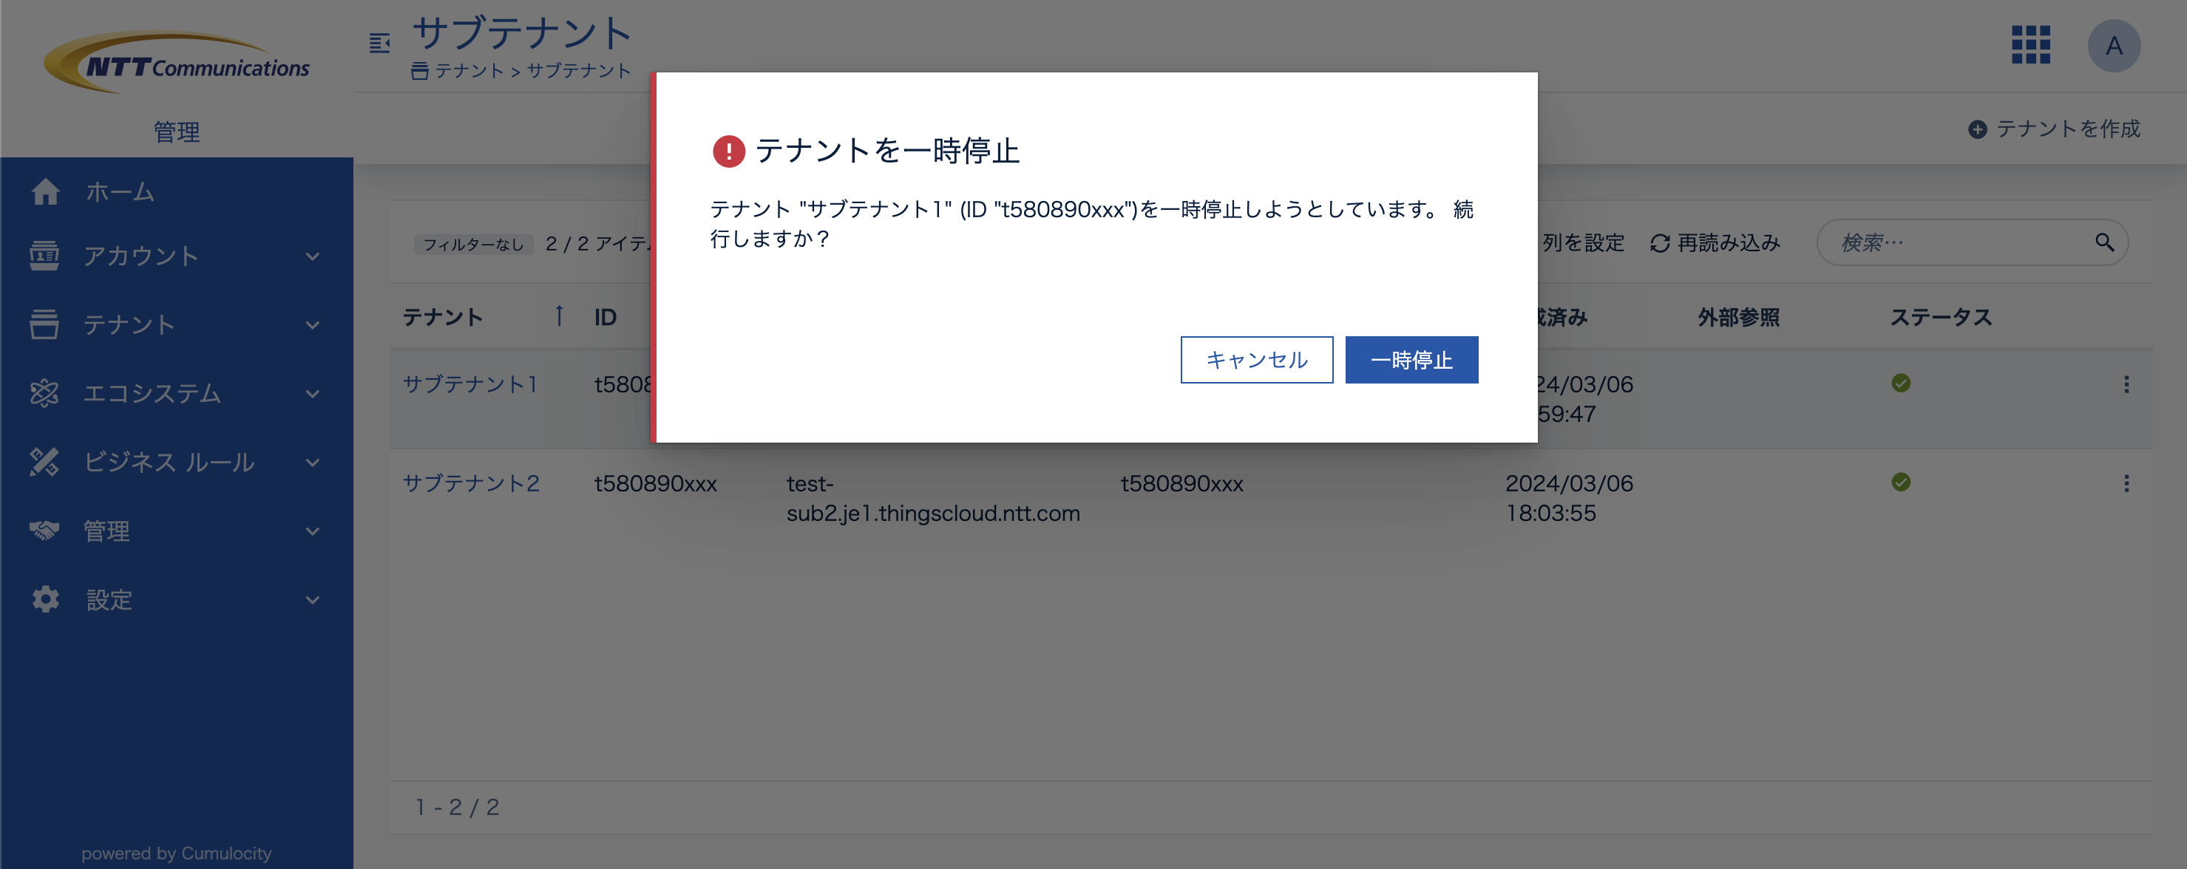Click the handshake 管理 sidebar icon
This screenshot has width=2187, height=869.
(x=44, y=531)
